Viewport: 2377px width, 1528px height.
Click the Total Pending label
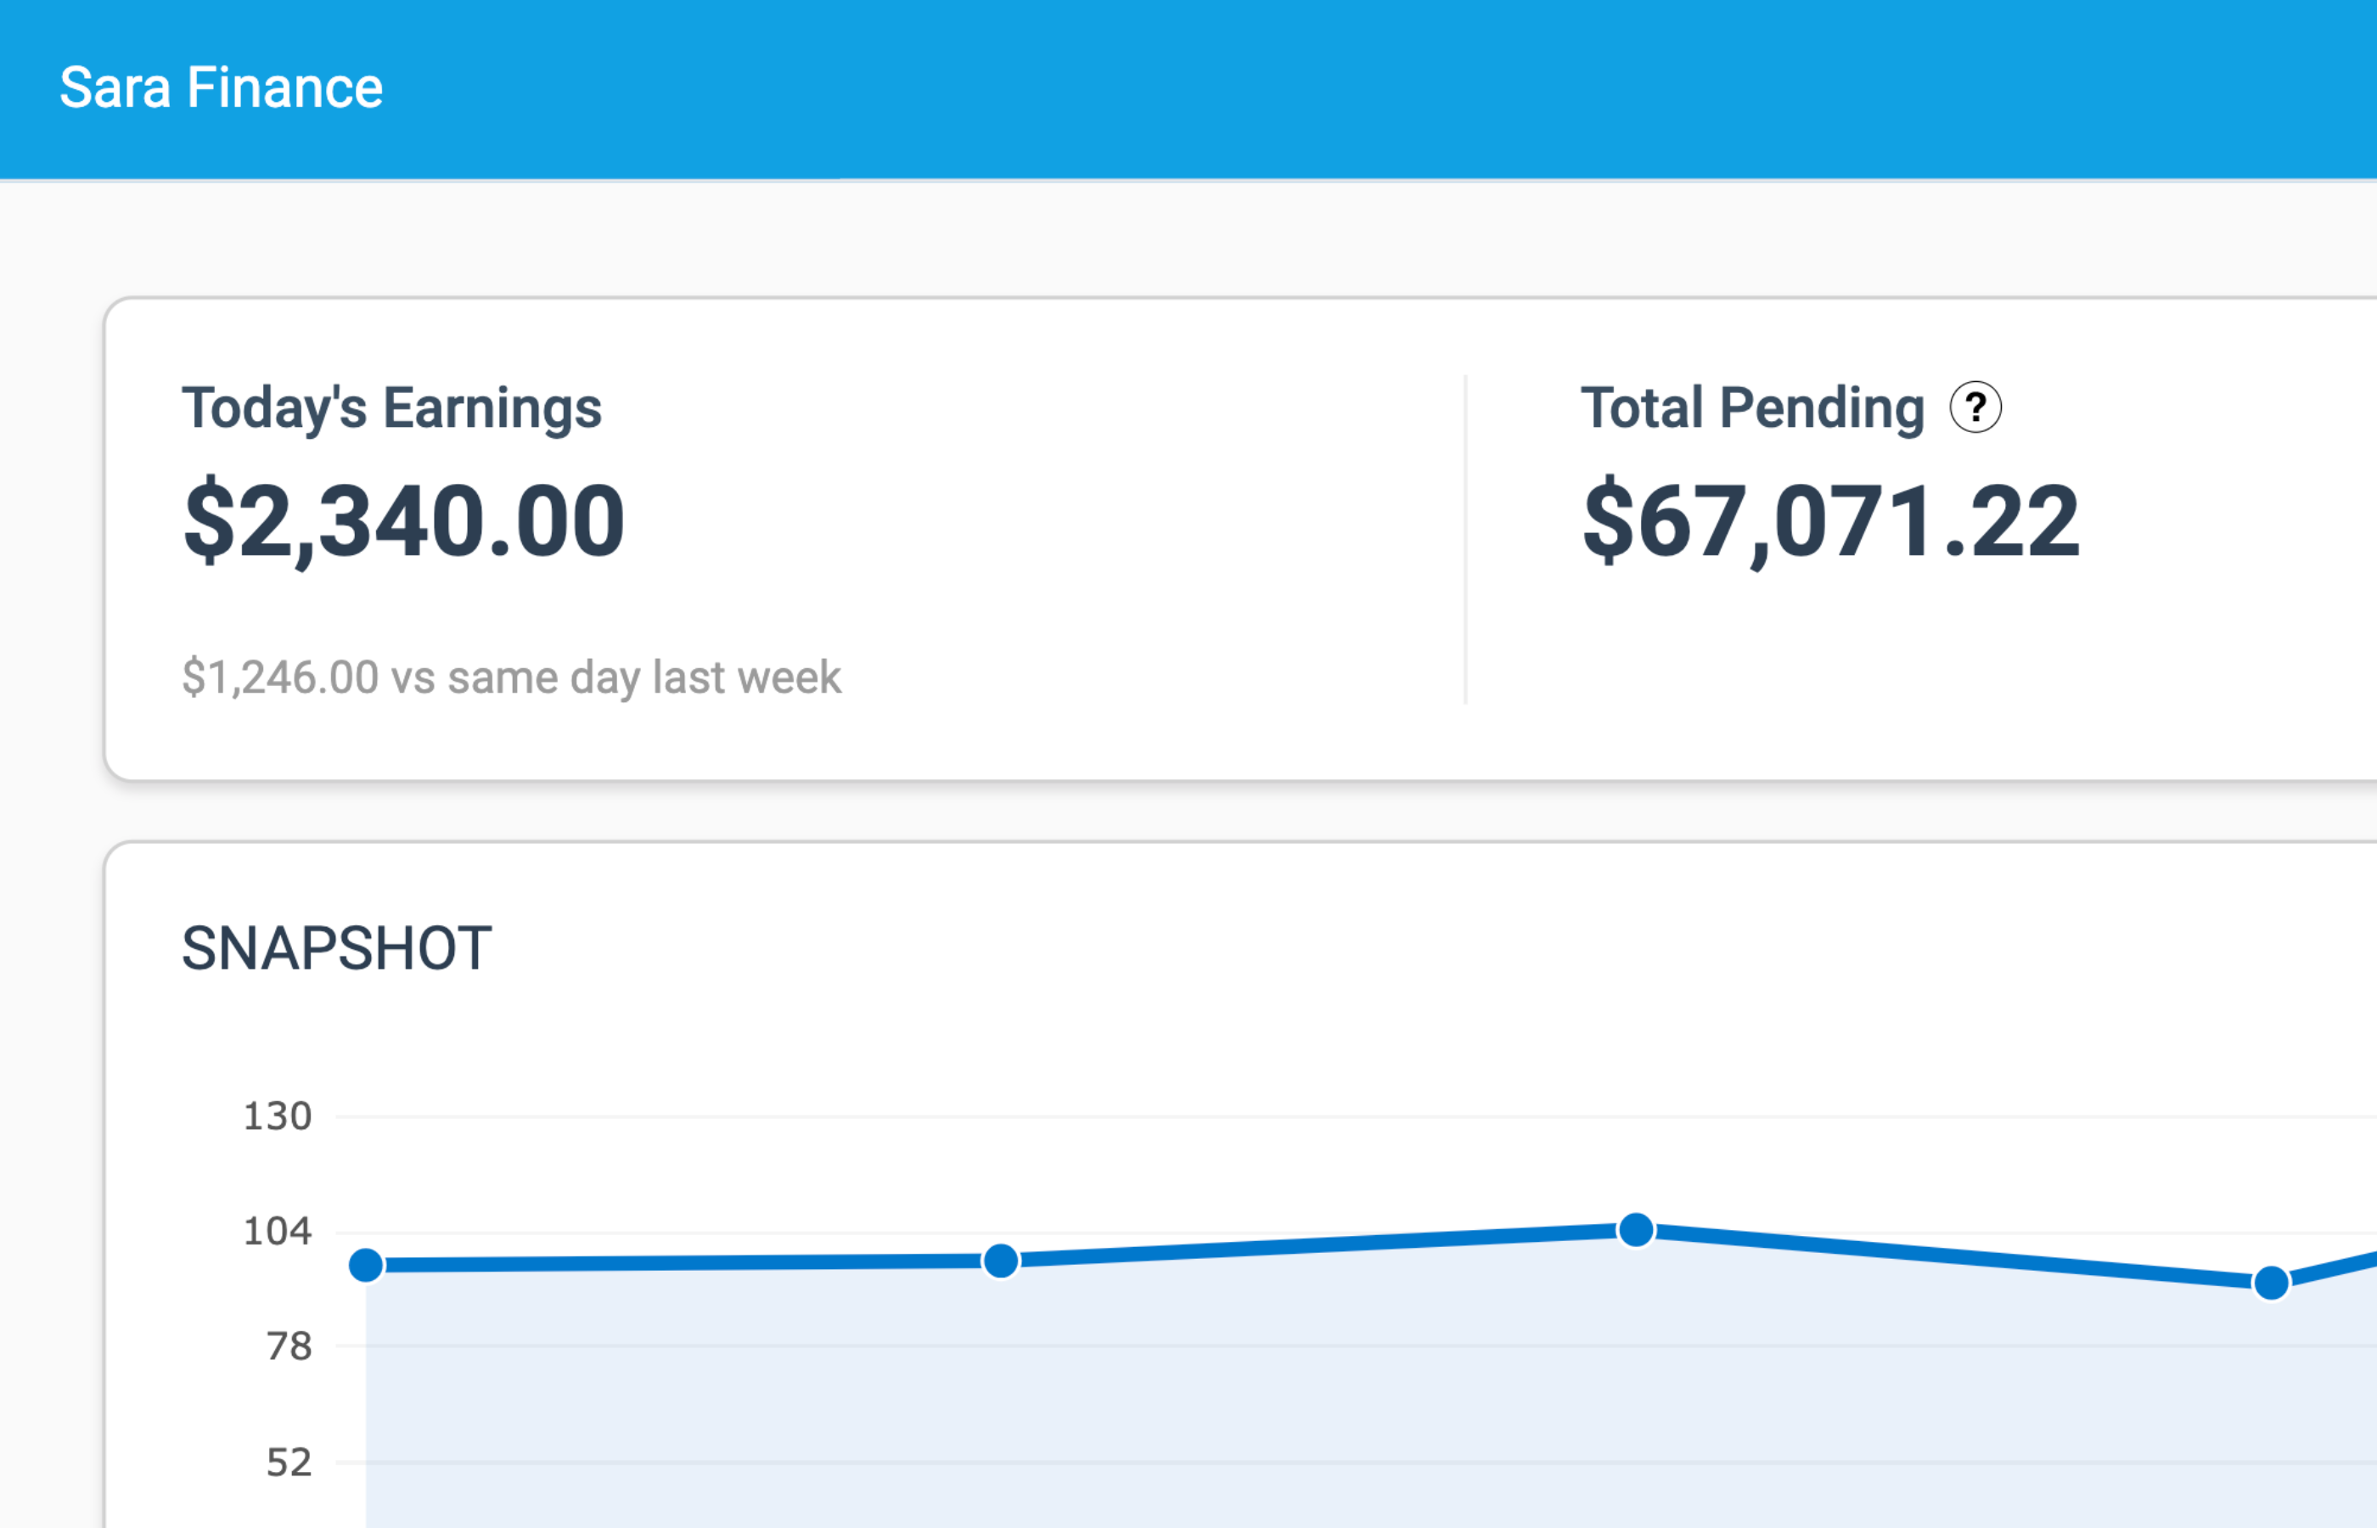(x=1752, y=407)
